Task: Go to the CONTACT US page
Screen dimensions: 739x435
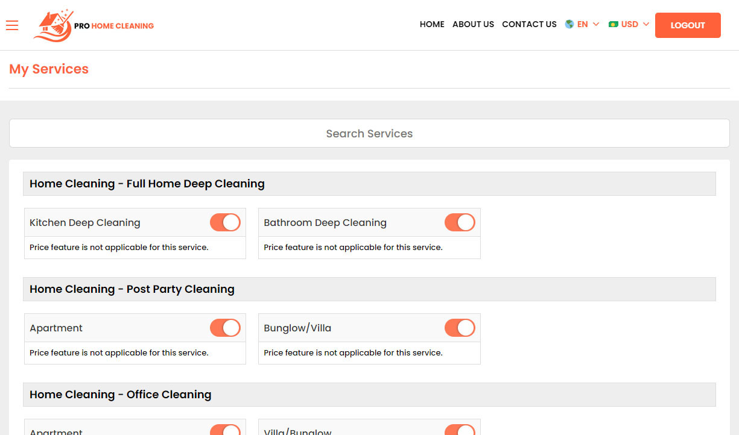Action: pos(529,25)
